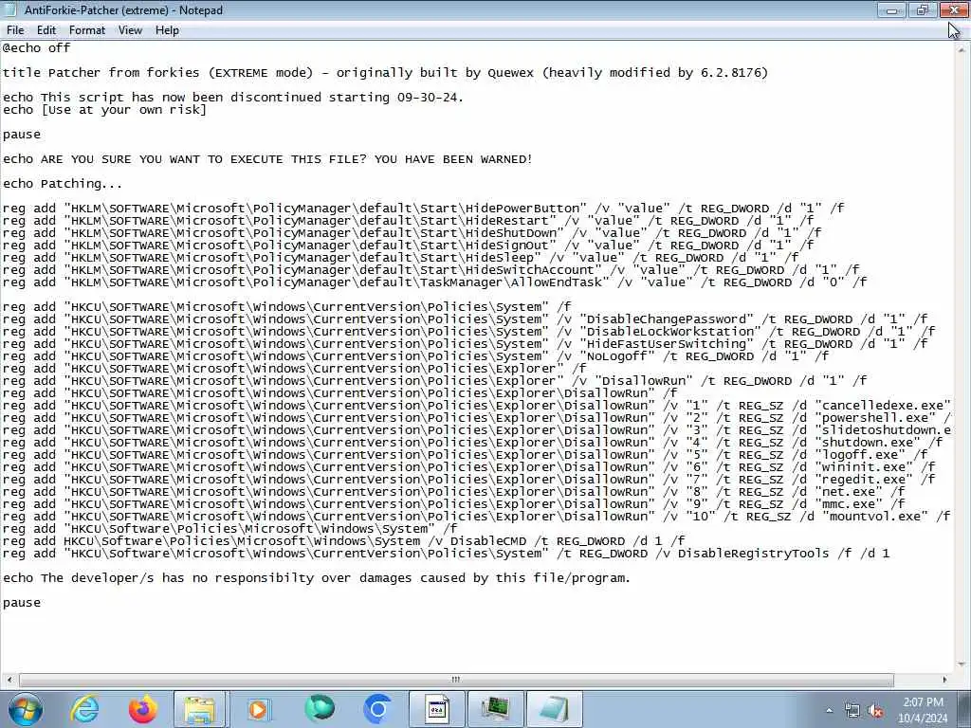
Task: Click the line containing mountvol.exe
Action: (x=477, y=517)
